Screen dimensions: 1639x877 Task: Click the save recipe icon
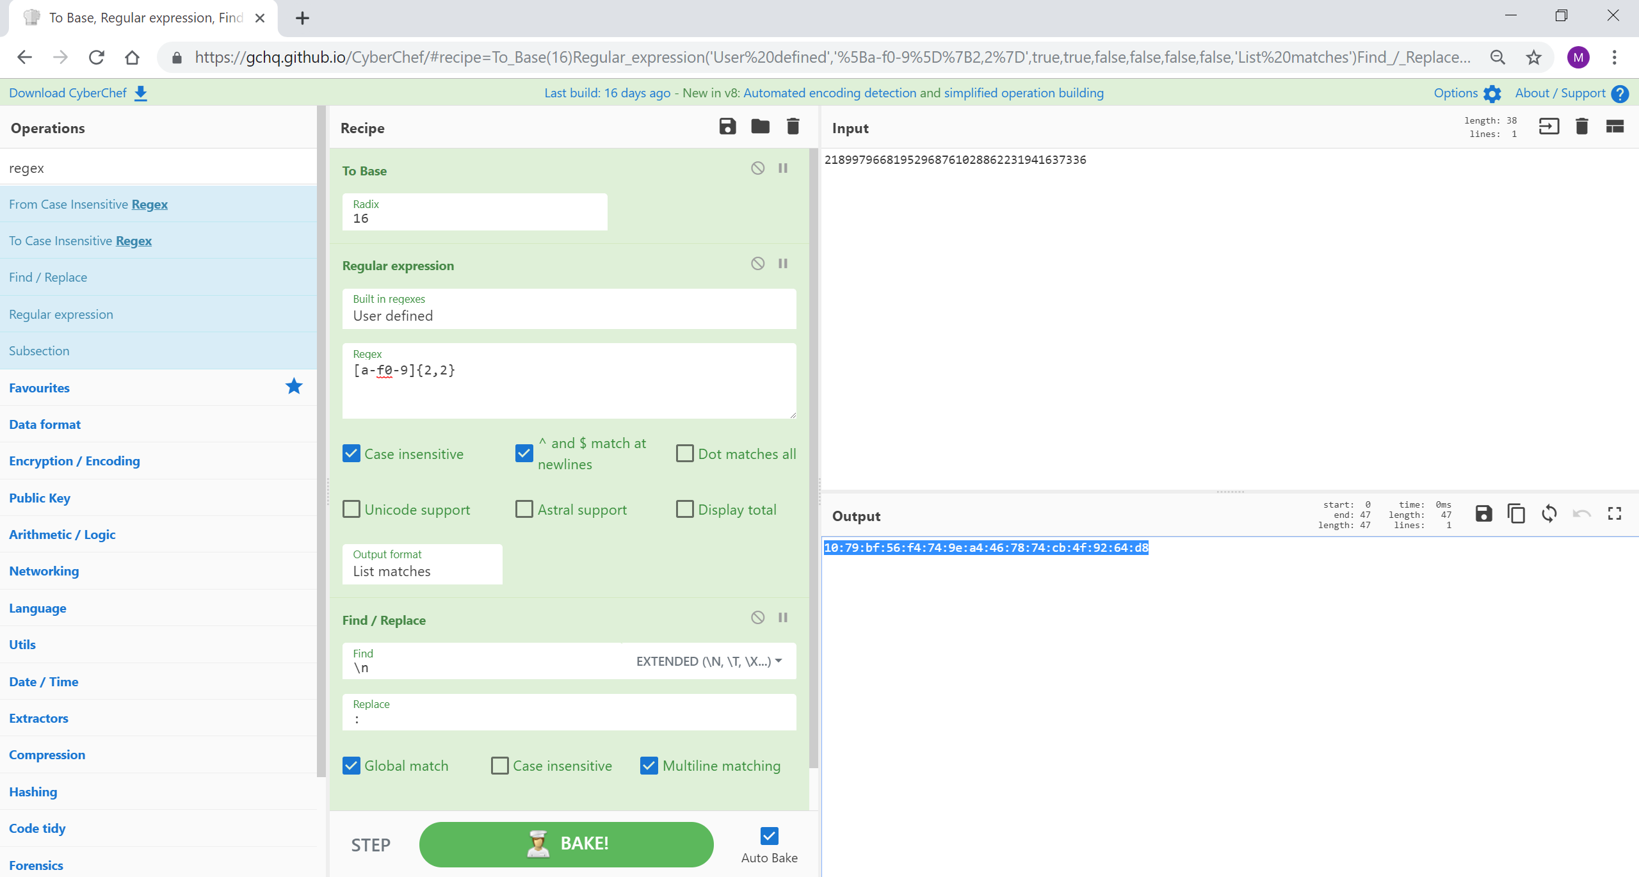727,128
